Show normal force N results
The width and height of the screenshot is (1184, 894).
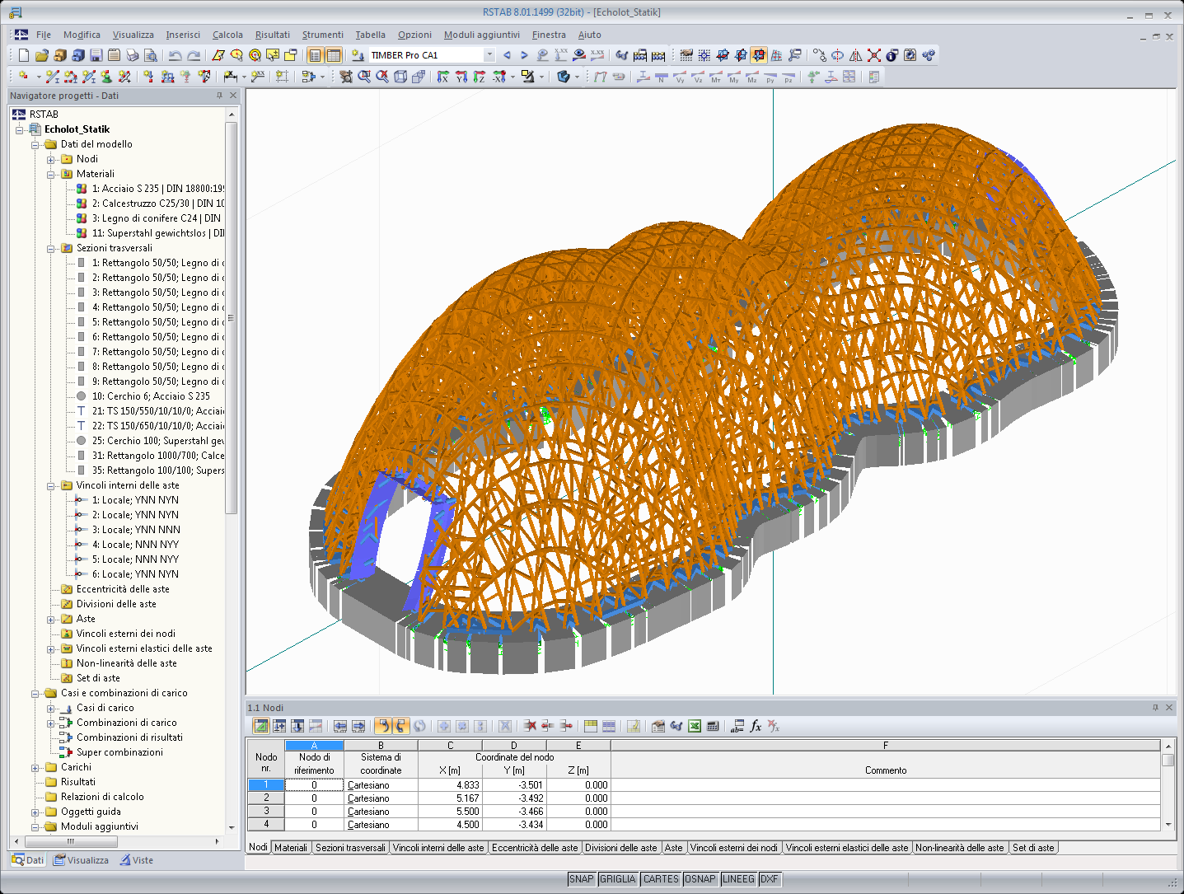661,77
